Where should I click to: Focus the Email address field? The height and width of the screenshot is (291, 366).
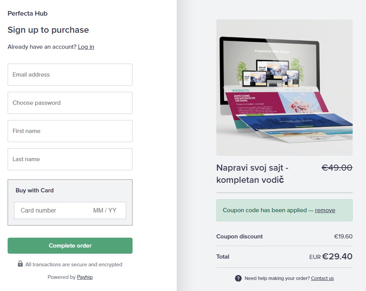pos(70,75)
